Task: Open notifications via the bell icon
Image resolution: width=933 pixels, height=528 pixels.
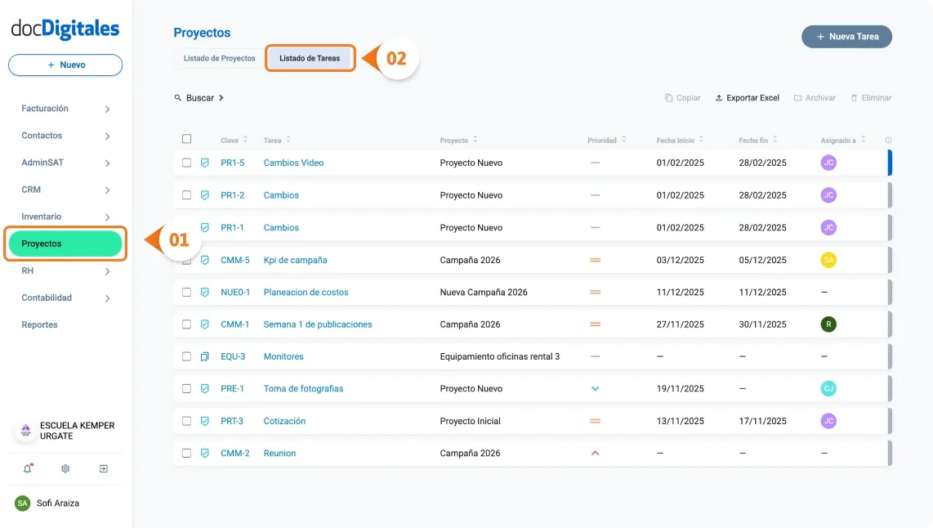Action: (27, 468)
